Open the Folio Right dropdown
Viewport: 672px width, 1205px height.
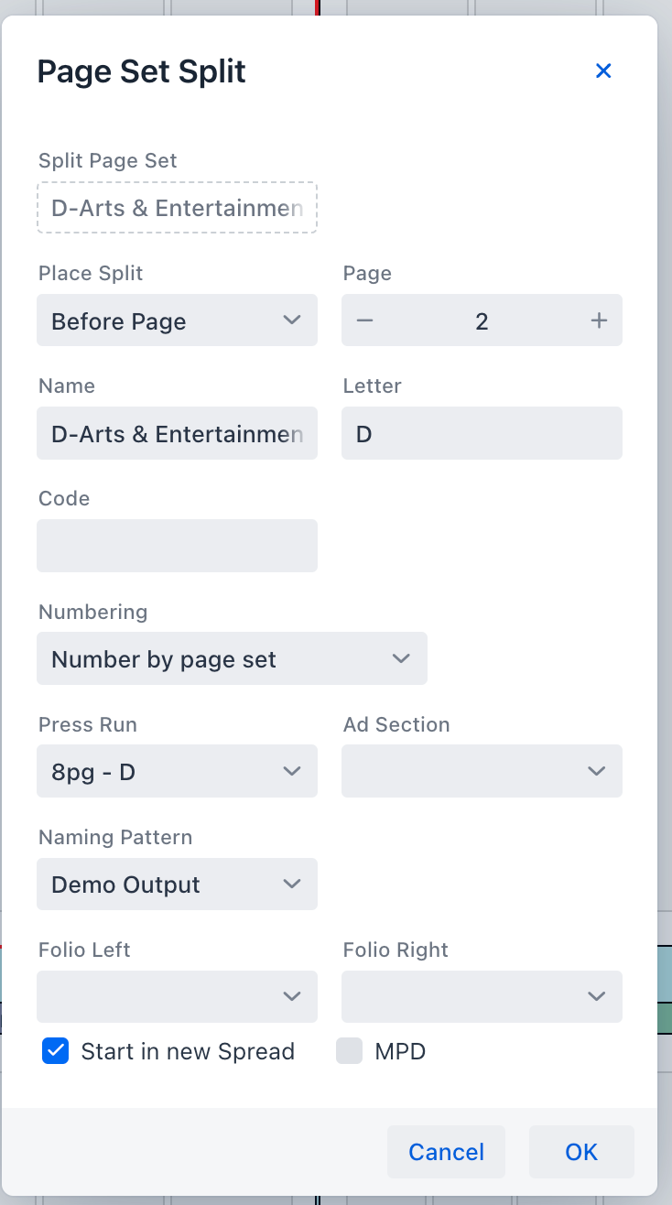pos(482,997)
